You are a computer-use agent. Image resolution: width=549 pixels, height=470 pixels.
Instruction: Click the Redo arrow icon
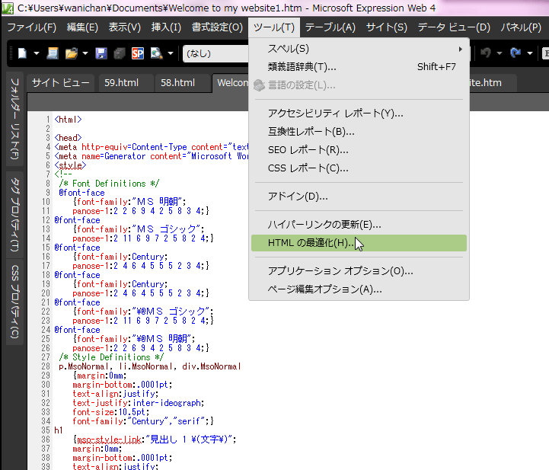point(515,53)
